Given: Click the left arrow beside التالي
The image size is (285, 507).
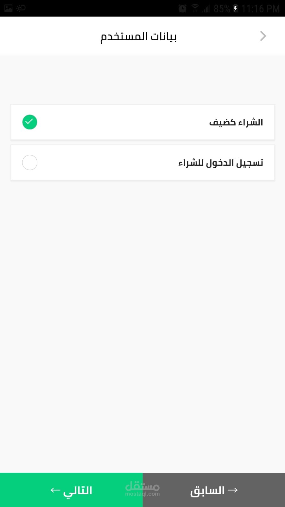Looking at the screenshot, I should point(55,490).
